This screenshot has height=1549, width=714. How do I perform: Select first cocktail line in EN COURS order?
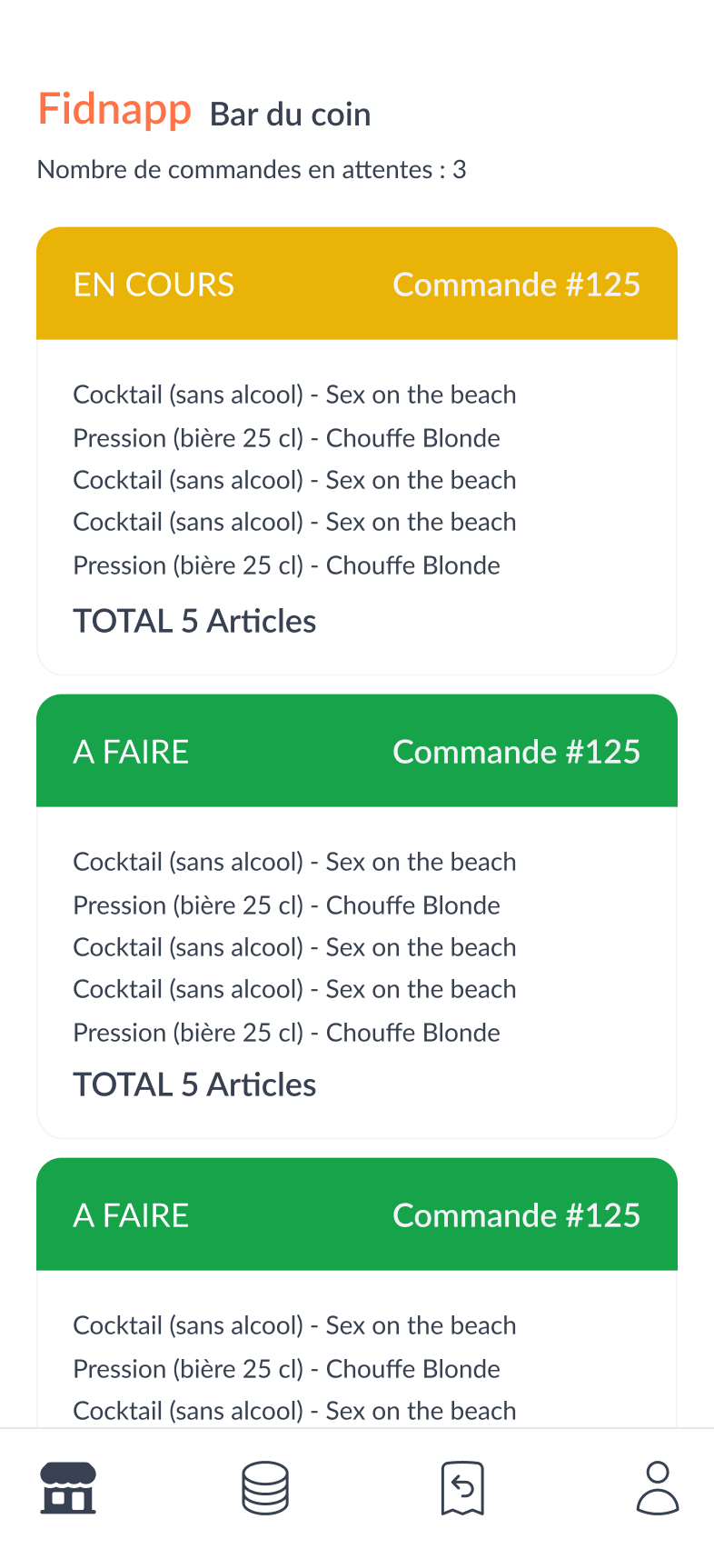pos(294,395)
